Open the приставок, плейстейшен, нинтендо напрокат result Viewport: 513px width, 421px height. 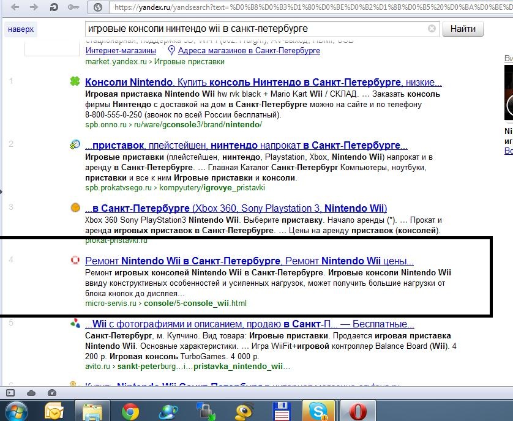[x=246, y=145]
